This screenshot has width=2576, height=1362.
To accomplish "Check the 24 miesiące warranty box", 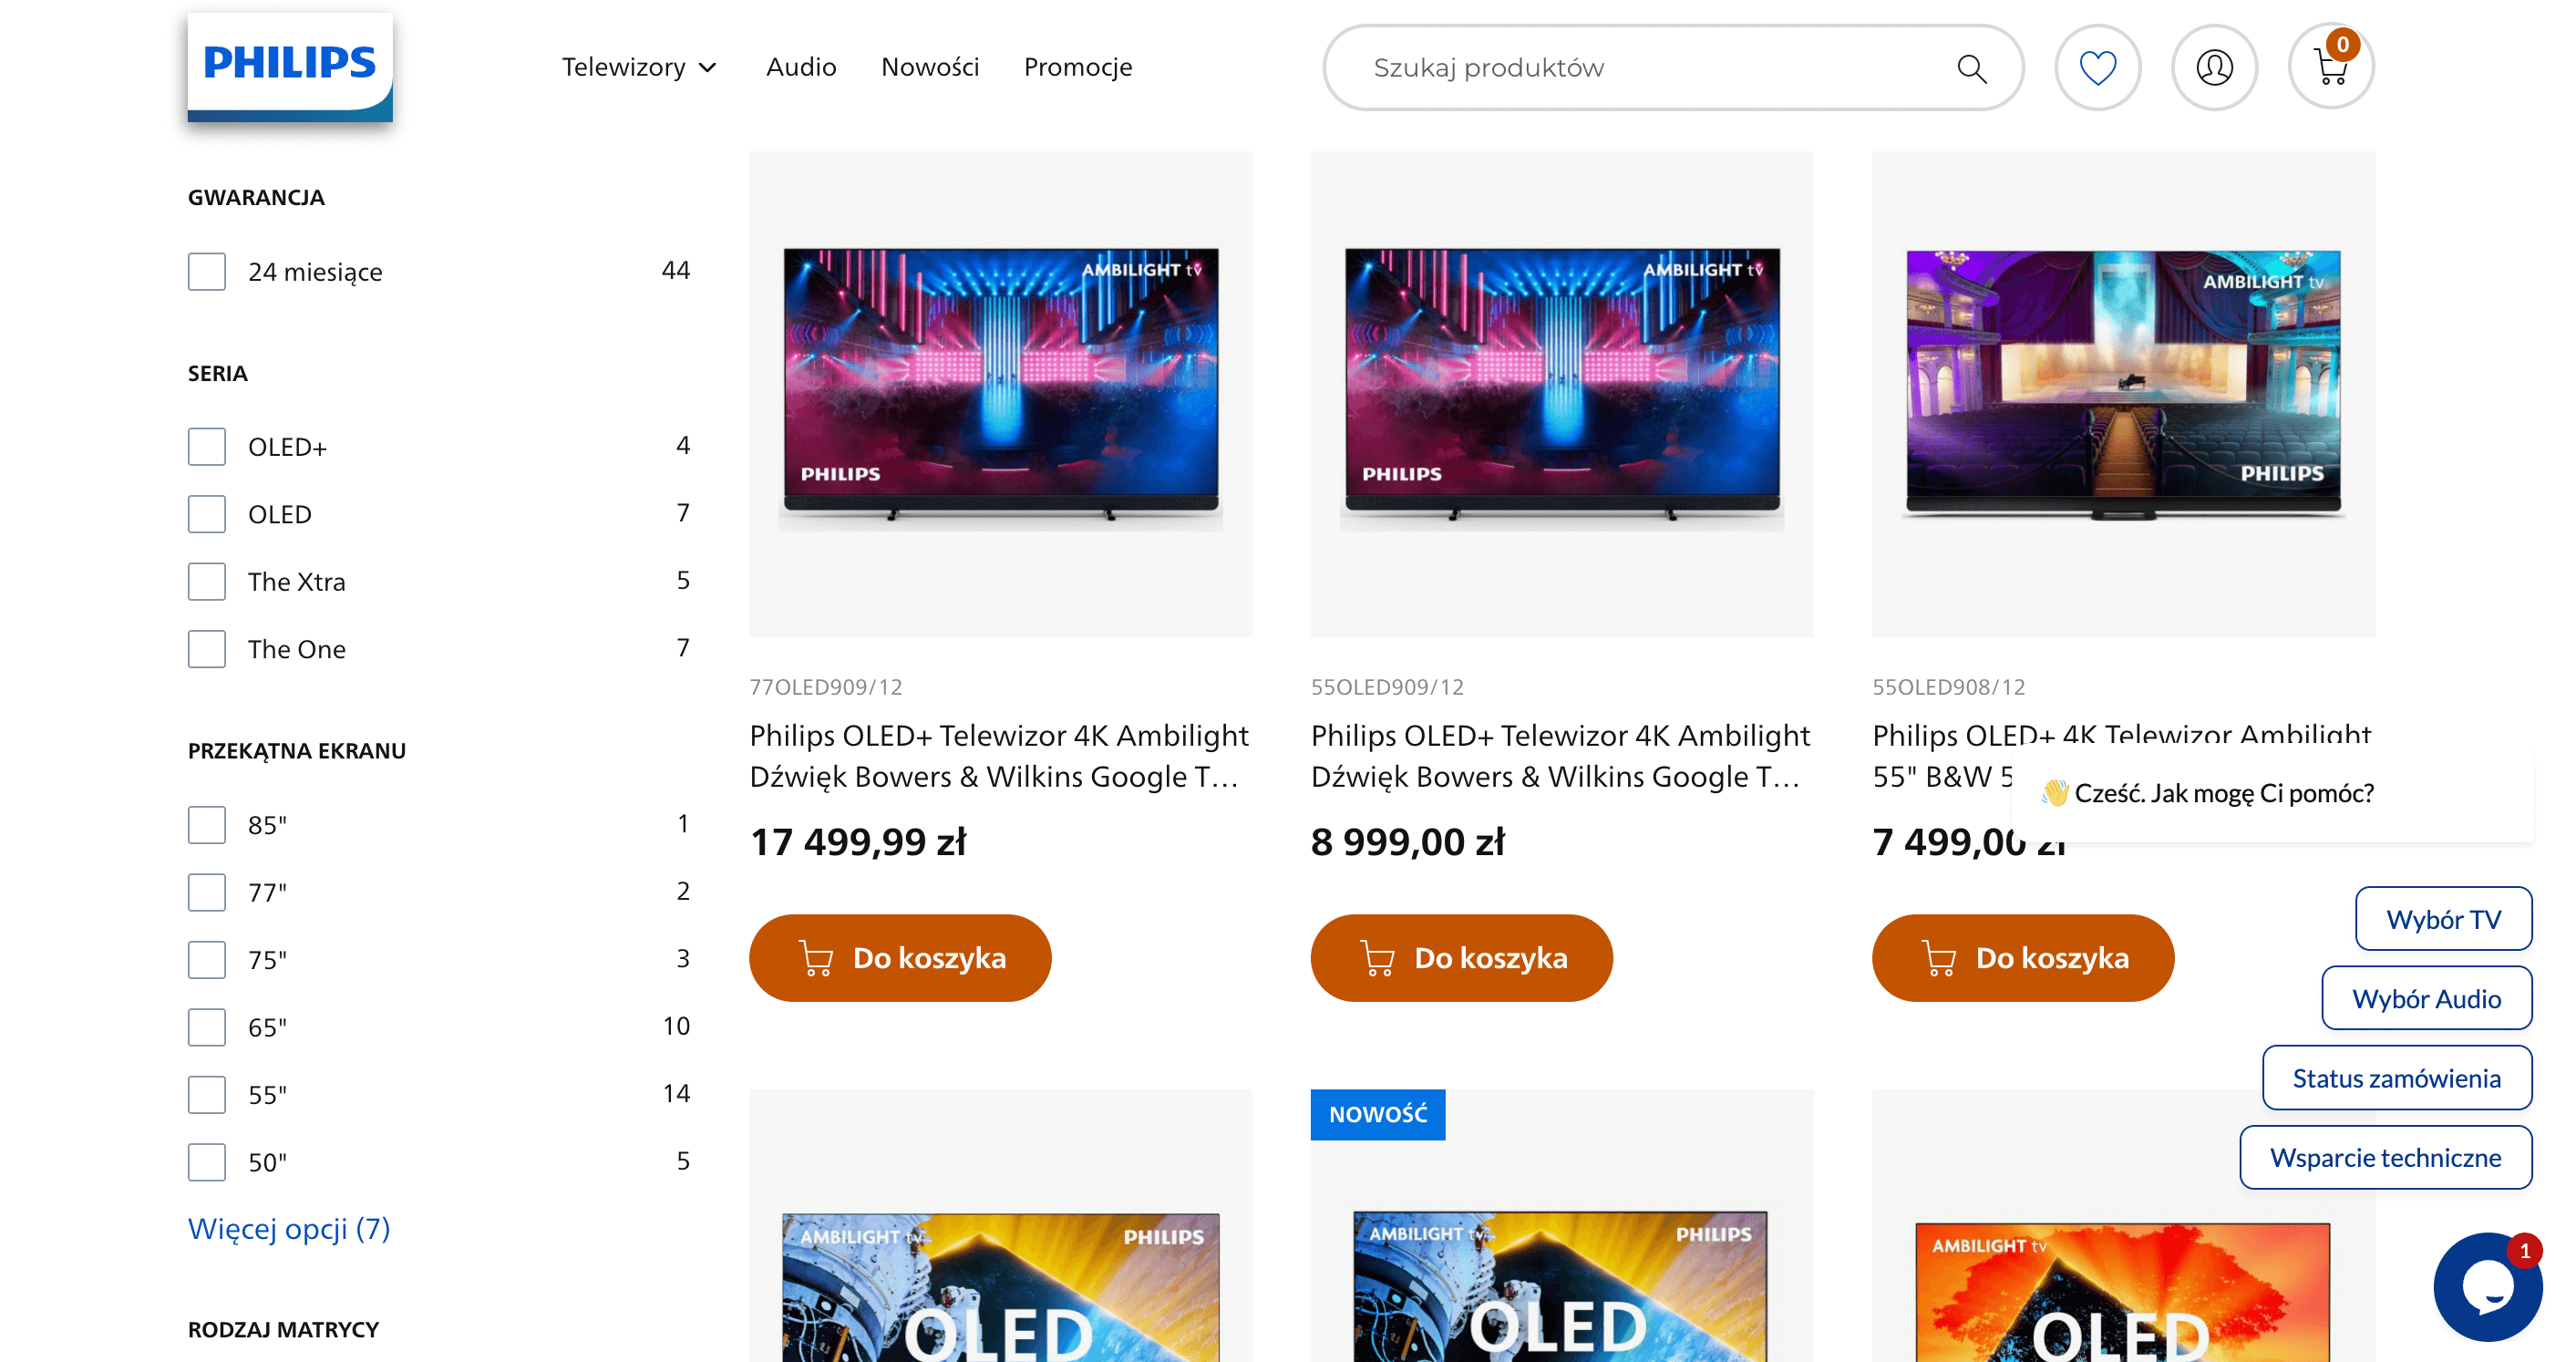I will pos(207,271).
